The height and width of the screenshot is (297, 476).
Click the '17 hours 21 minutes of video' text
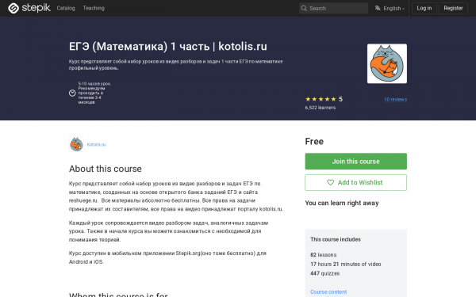(x=345, y=265)
